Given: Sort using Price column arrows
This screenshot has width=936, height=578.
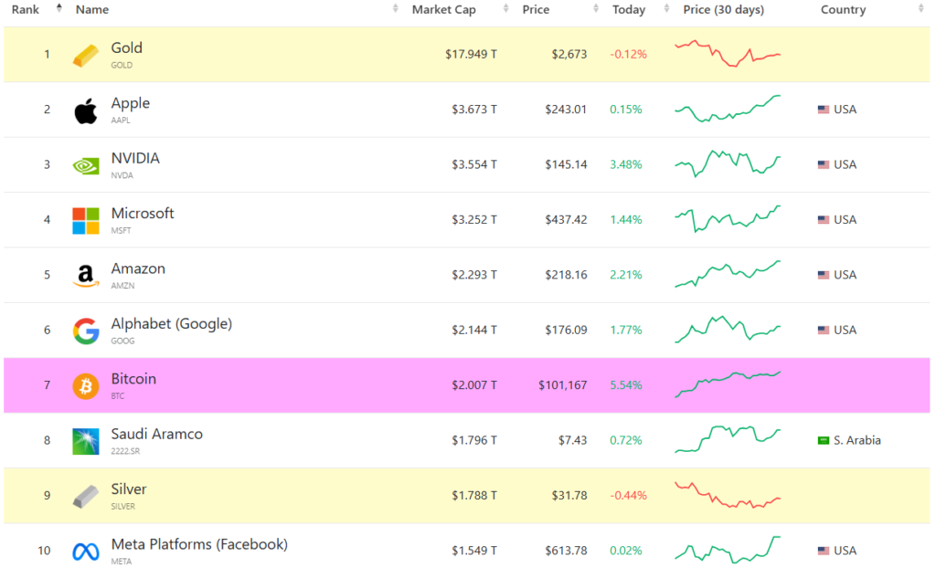Looking at the screenshot, I should pos(596,7).
